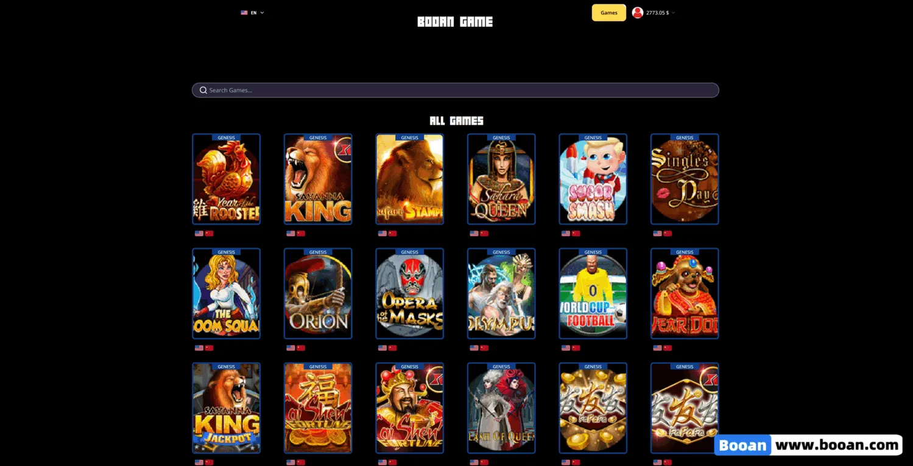
Task: Click the US flag language icon in header
Action: pyautogui.click(x=244, y=13)
